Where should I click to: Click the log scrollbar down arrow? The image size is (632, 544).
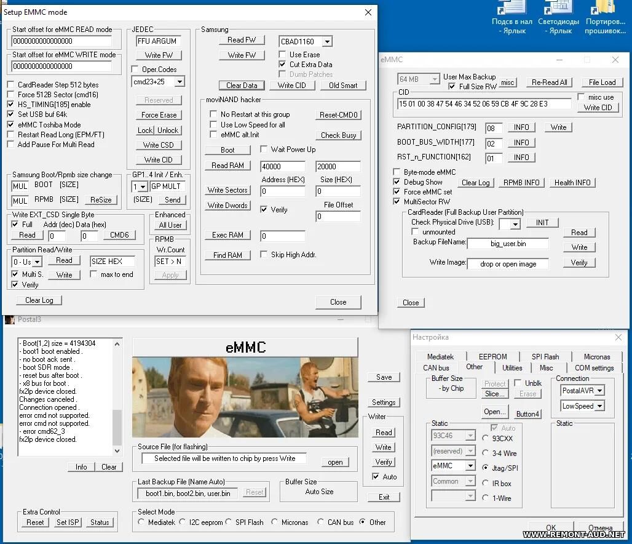point(117,451)
